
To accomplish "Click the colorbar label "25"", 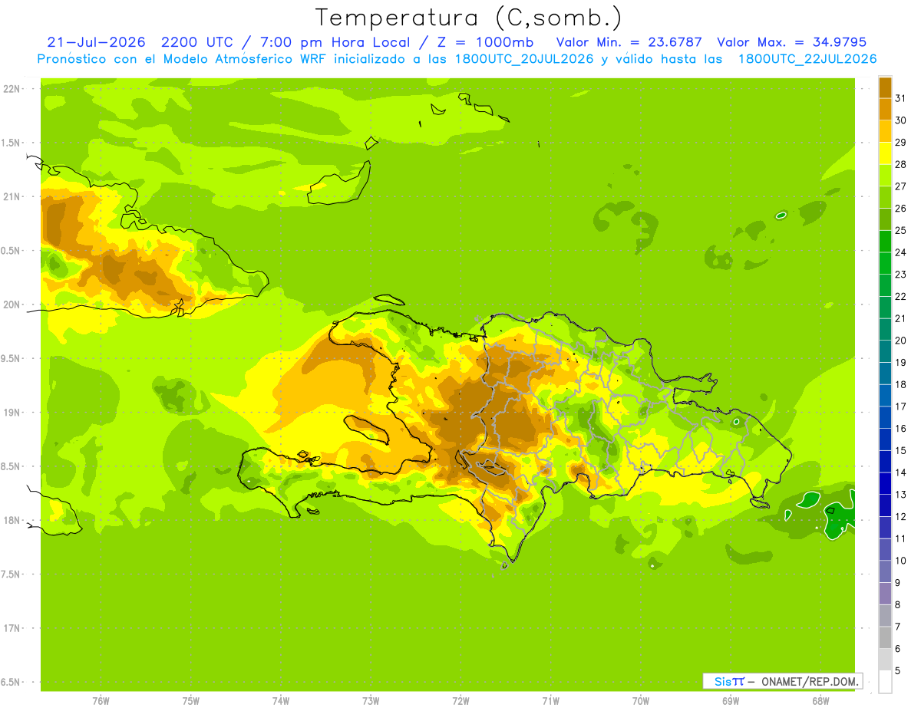I will [900, 230].
